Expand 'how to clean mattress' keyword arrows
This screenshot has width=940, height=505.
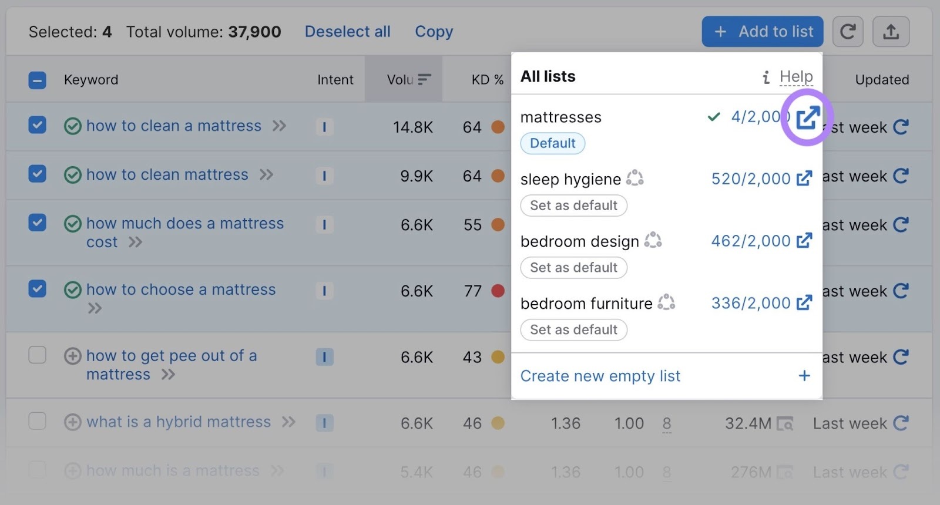(267, 175)
